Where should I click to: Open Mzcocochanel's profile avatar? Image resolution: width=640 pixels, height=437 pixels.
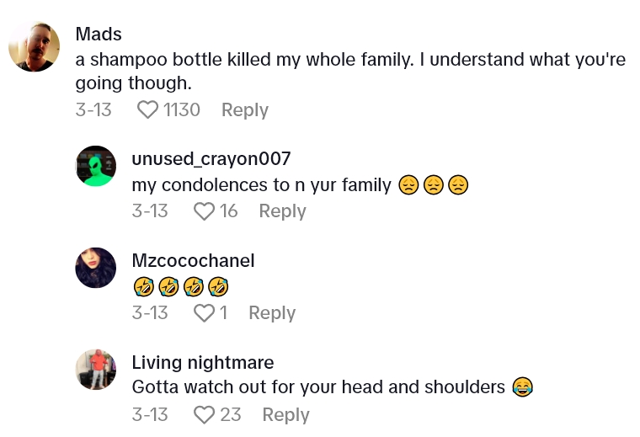click(96, 268)
